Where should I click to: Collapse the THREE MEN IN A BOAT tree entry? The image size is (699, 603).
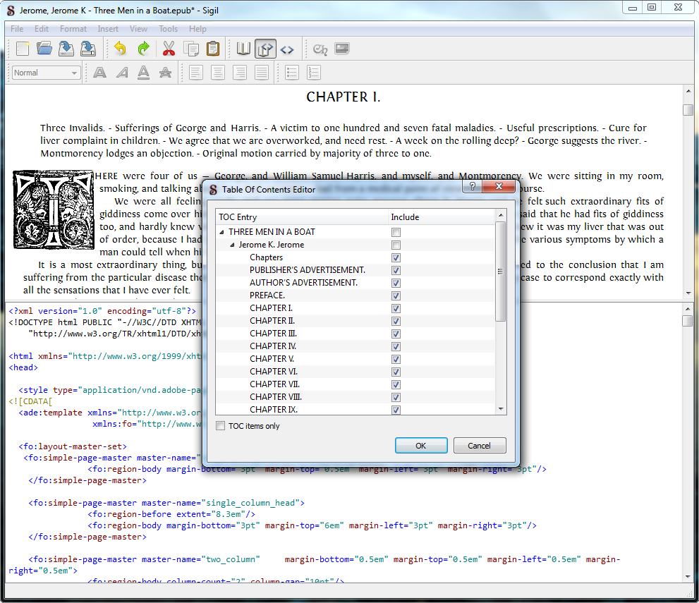point(222,232)
